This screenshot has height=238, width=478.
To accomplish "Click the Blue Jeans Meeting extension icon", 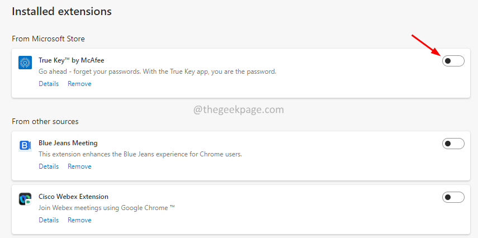I will point(25,146).
